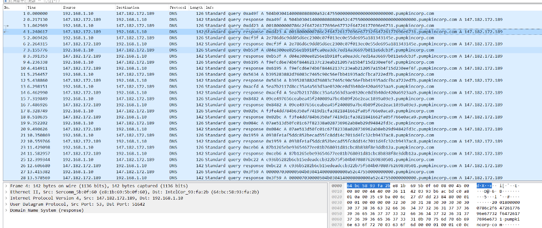The image size is (542, 228).
Task: Click the Length column header
Action: pyautogui.click(x=196, y=8)
